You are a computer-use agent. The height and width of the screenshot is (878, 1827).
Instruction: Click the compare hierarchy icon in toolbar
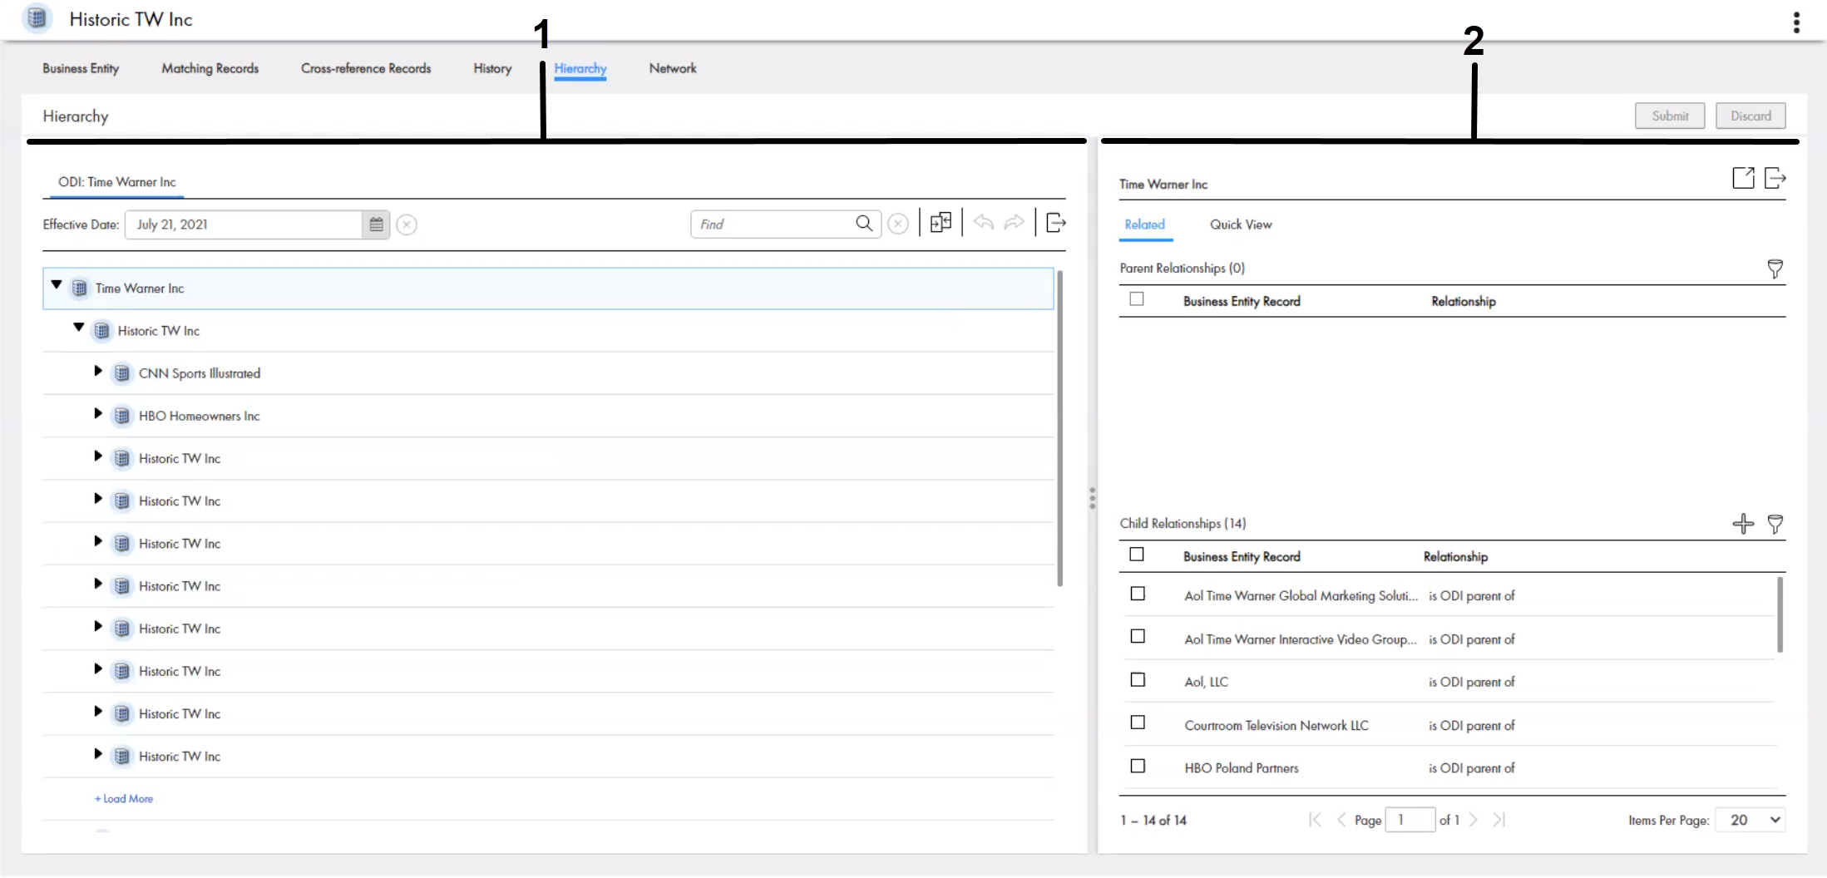pyautogui.click(x=941, y=223)
